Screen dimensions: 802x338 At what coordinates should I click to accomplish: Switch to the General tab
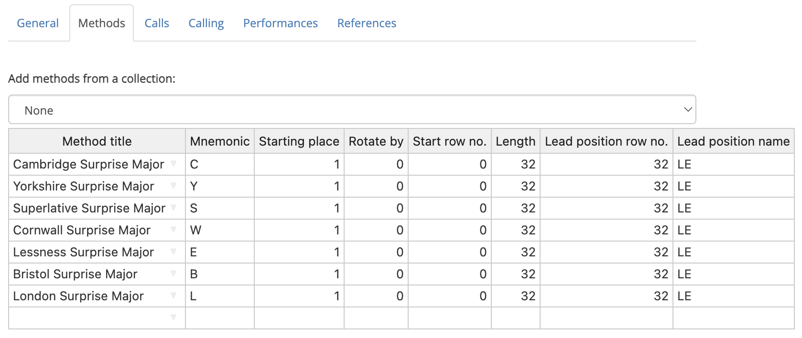pyautogui.click(x=38, y=23)
